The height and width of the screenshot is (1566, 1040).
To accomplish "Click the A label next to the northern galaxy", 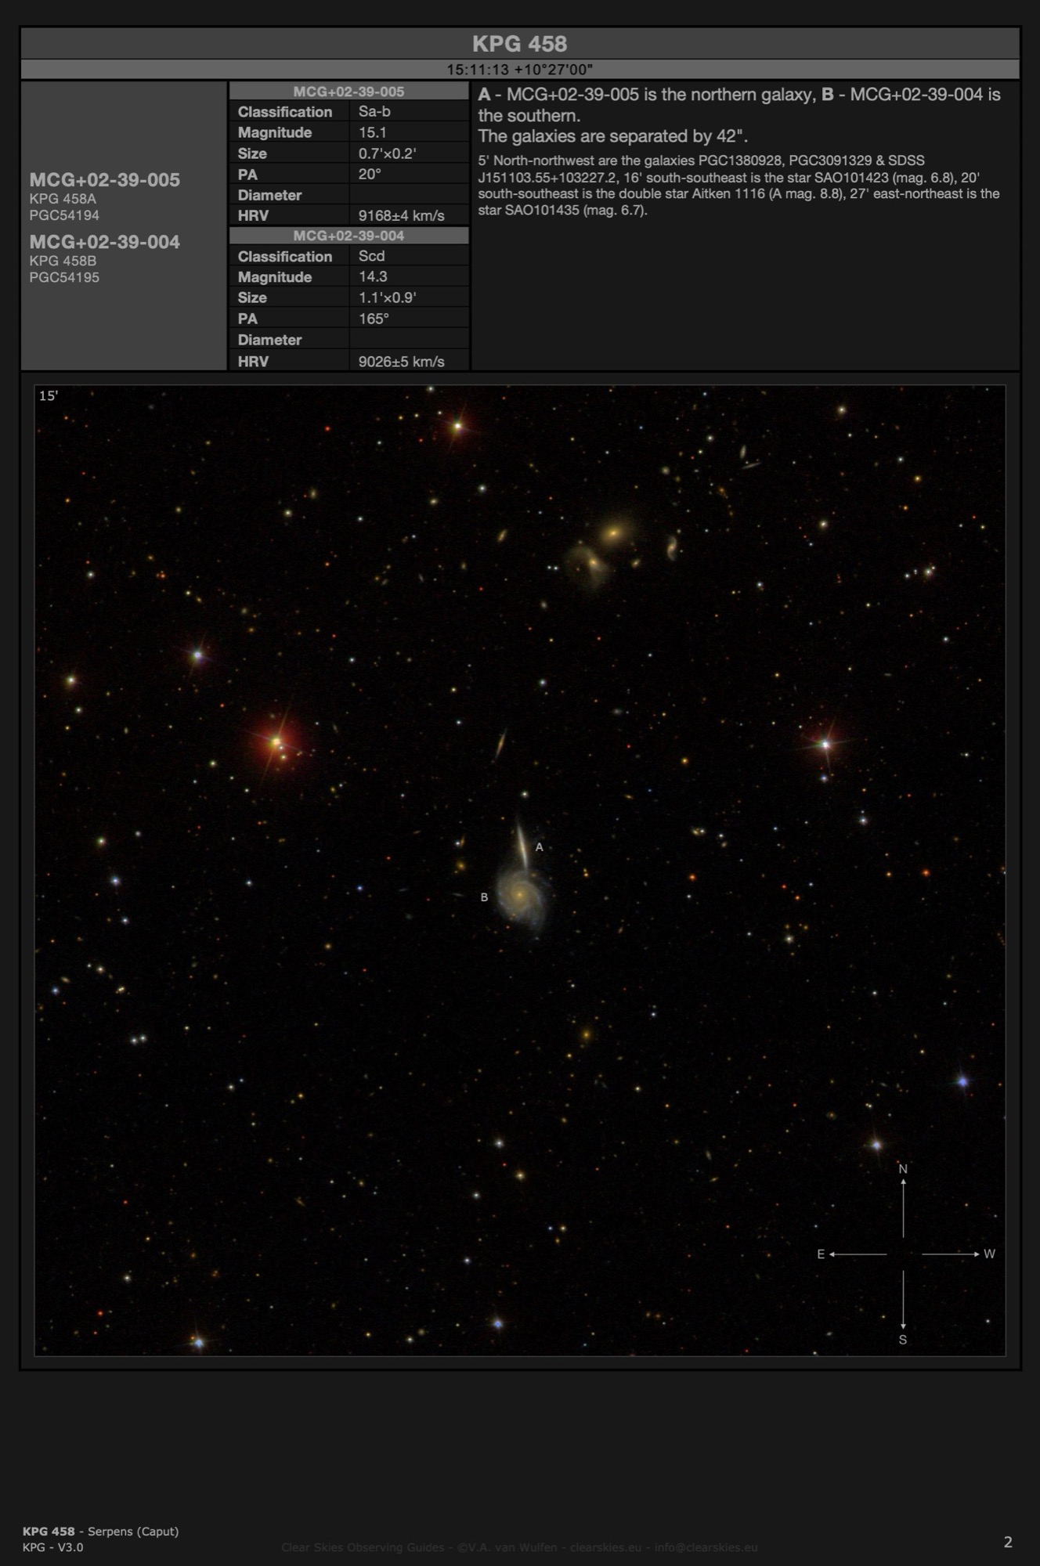I will click(x=539, y=847).
